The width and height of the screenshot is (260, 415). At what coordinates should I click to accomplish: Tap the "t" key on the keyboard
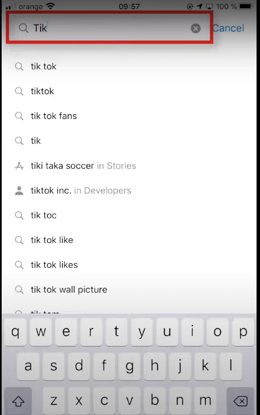click(x=116, y=332)
